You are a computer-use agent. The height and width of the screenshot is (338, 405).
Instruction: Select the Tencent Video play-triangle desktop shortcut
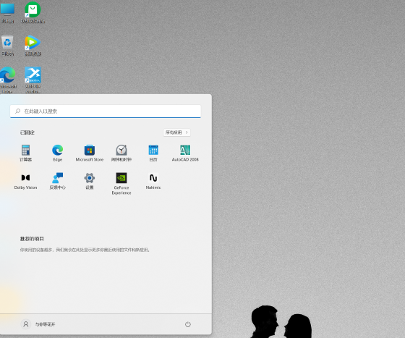click(x=33, y=46)
